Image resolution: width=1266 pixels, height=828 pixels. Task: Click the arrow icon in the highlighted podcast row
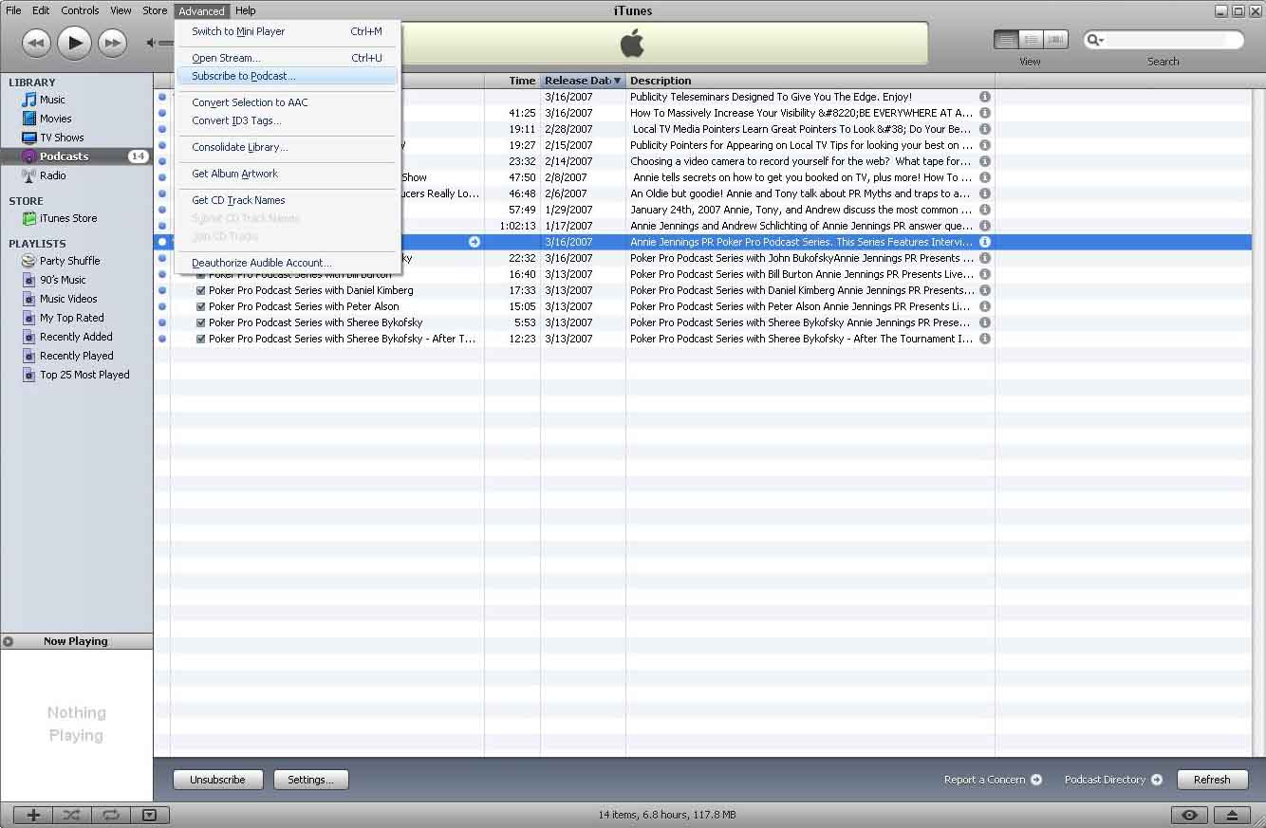475,242
